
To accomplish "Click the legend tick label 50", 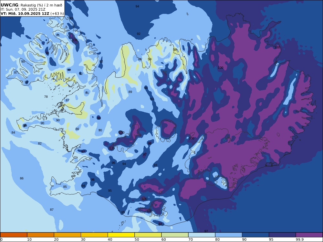I will coord(137,239).
